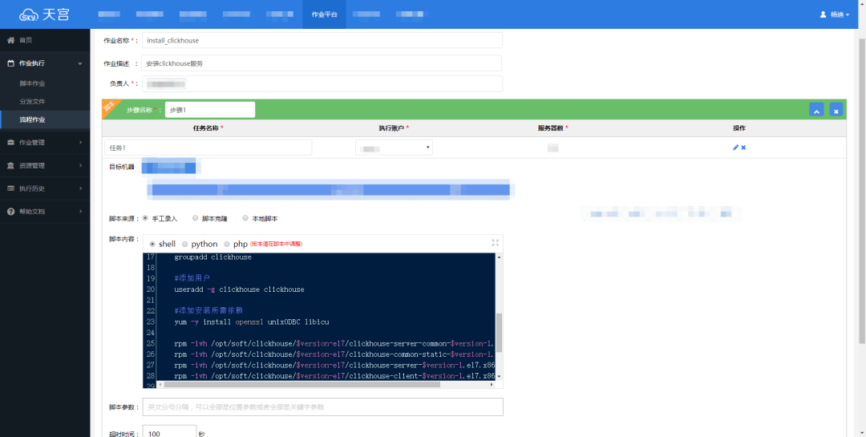Click the 任务名称 field containing 任务1
866x437 pixels.
208,148
